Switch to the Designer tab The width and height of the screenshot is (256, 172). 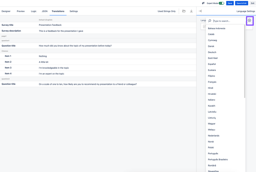[x=6, y=11]
